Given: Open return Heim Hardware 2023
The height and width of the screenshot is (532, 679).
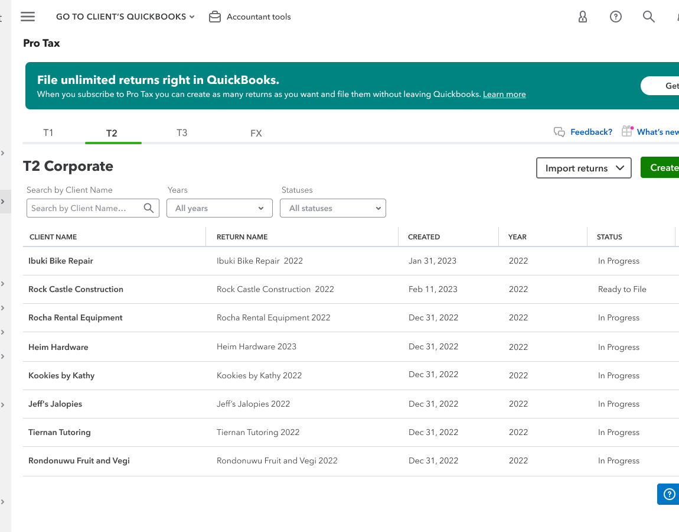Looking at the screenshot, I should coord(256,346).
